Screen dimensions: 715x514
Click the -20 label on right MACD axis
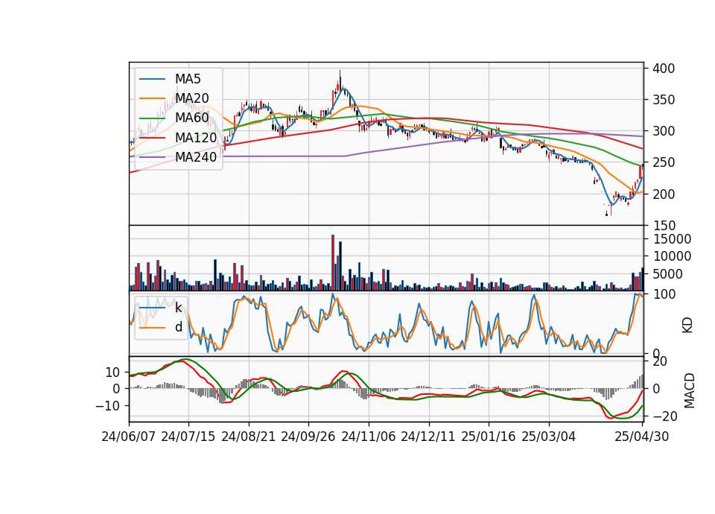(x=665, y=416)
